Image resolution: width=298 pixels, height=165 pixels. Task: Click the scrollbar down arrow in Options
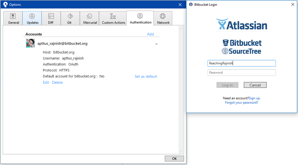[181, 151]
